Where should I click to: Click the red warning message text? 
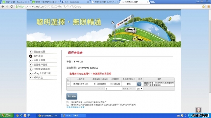(x=90, y=74)
